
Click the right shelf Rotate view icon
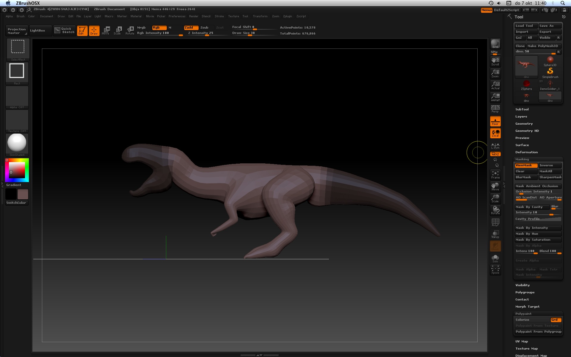click(x=495, y=210)
